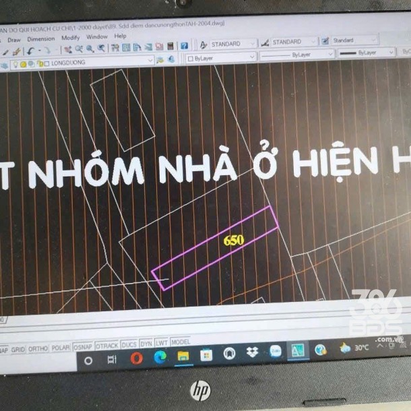Open the Sheet Set Manager icon
411x411 pixels.
(x=148, y=47)
